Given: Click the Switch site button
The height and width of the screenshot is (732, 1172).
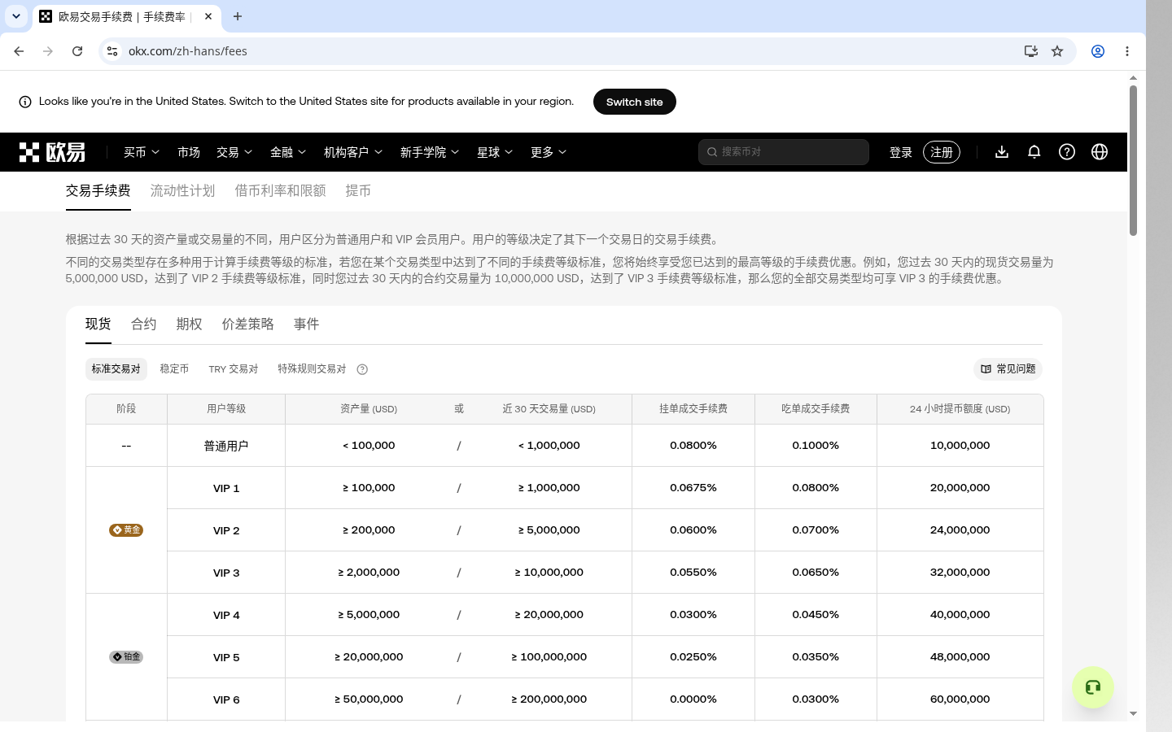Looking at the screenshot, I should coord(635,102).
